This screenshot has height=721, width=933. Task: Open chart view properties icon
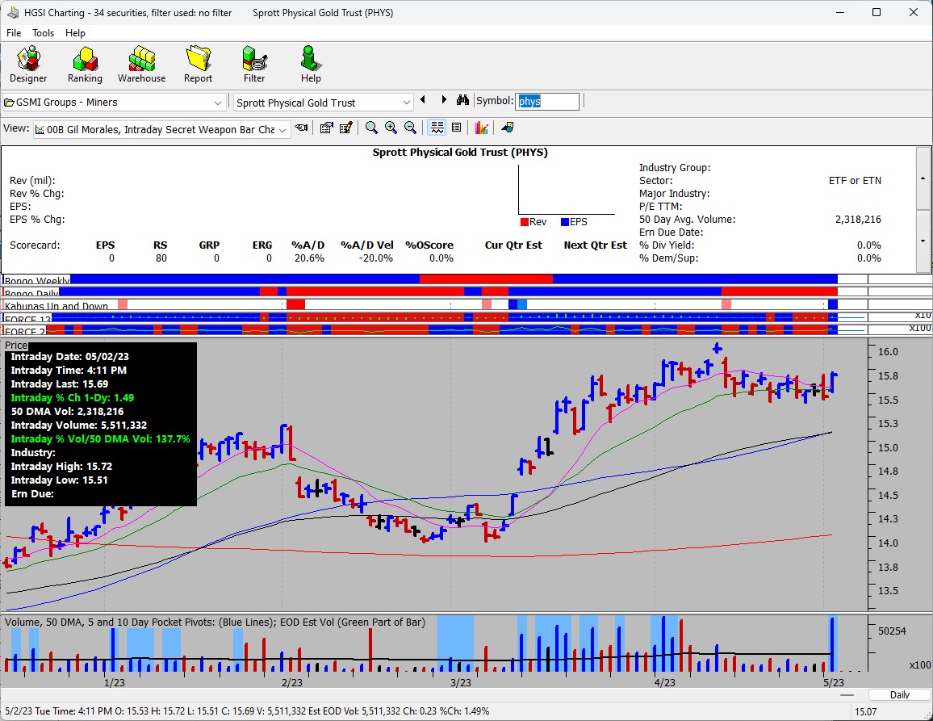coord(326,128)
